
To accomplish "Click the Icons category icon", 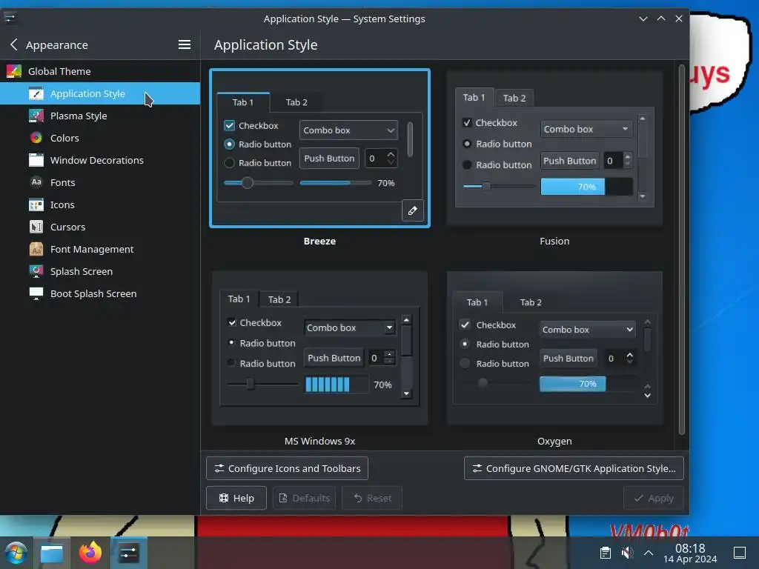I will pyautogui.click(x=36, y=204).
